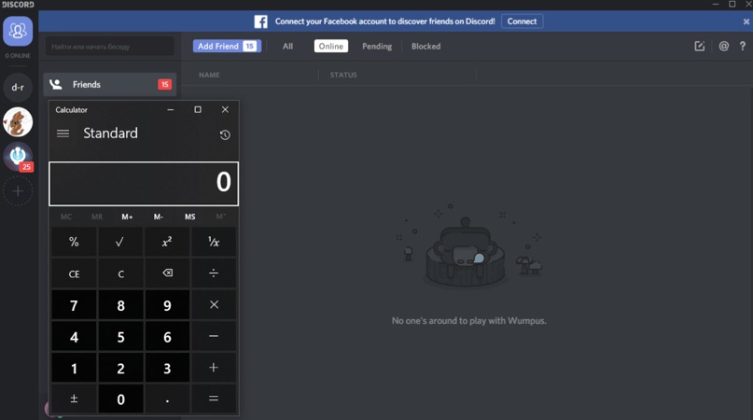The image size is (753, 420).
Task: Click the backspace key in Calculator
Action: pyautogui.click(x=167, y=273)
